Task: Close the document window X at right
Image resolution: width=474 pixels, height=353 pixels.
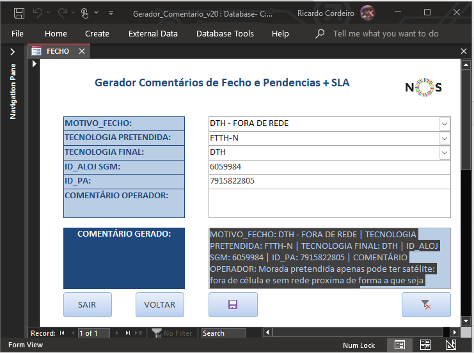Action: [x=464, y=51]
